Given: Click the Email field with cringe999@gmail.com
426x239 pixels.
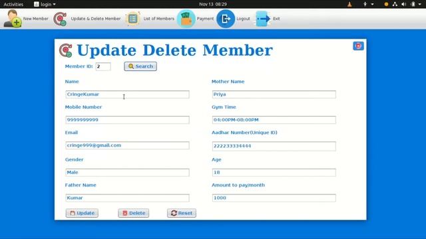Looking at the screenshot, I should click(127, 145).
